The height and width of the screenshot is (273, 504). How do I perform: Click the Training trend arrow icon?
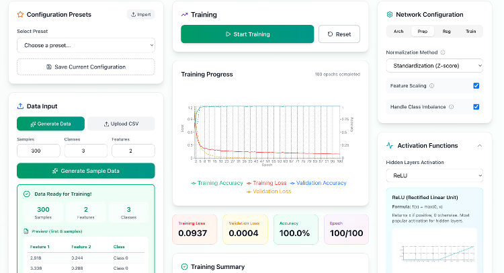click(185, 14)
